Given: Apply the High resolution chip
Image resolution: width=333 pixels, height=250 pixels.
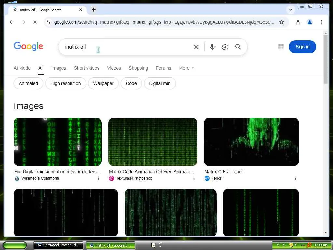Looking at the screenshot, I should [65, 83].
